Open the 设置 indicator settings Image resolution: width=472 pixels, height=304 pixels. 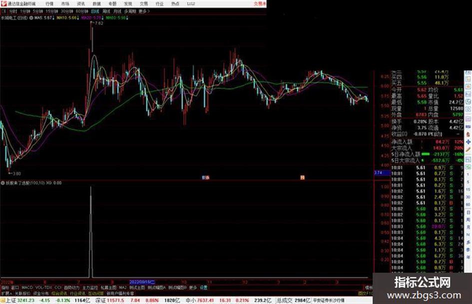coord(204,288)
